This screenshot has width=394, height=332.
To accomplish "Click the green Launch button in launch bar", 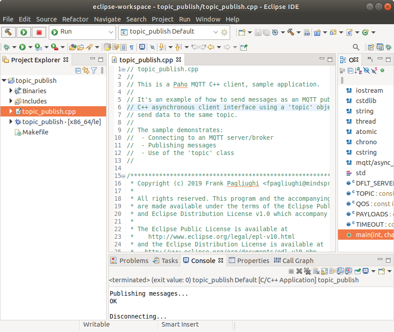I will pyautogui.click(x=24, y=32).
